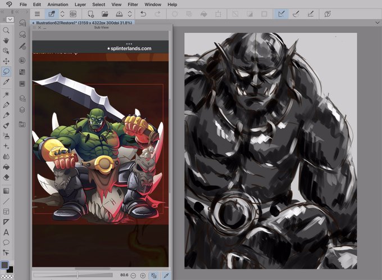The image size is (382, 280).
Task: Expand the save options stepper arrows
Action: (130, 14)
